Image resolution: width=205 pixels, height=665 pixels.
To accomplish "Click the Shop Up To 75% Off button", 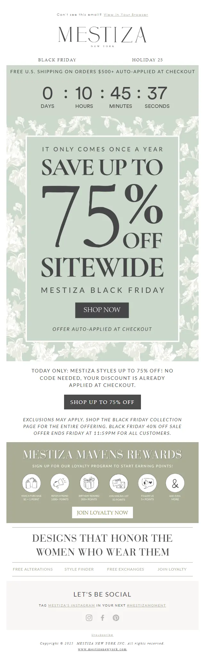I will pyautogui.click(x=102, y=402).
